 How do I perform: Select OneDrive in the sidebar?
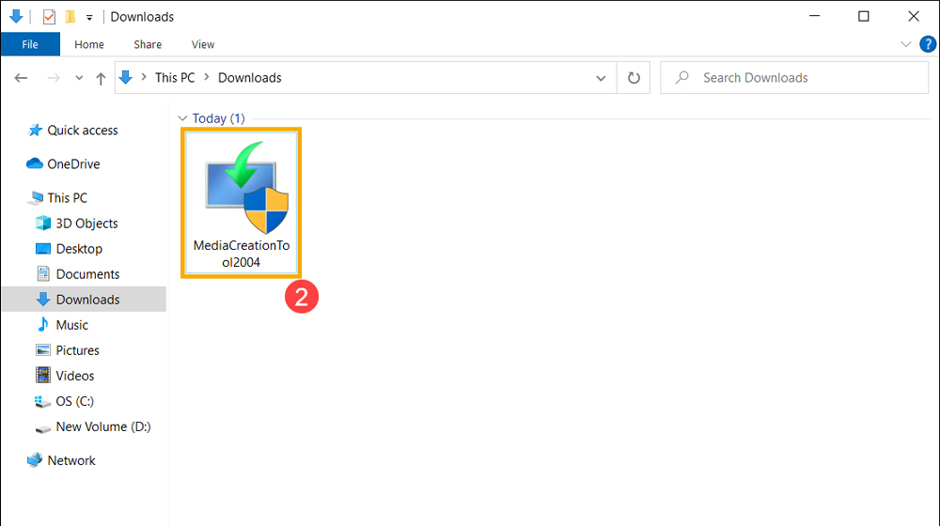[x=73, y=163]
